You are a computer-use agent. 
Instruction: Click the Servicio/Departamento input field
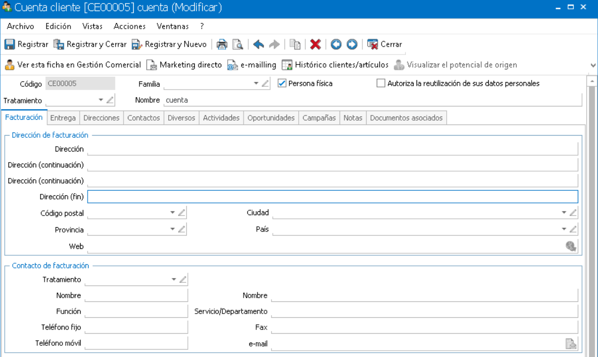(x=424, y=311)
